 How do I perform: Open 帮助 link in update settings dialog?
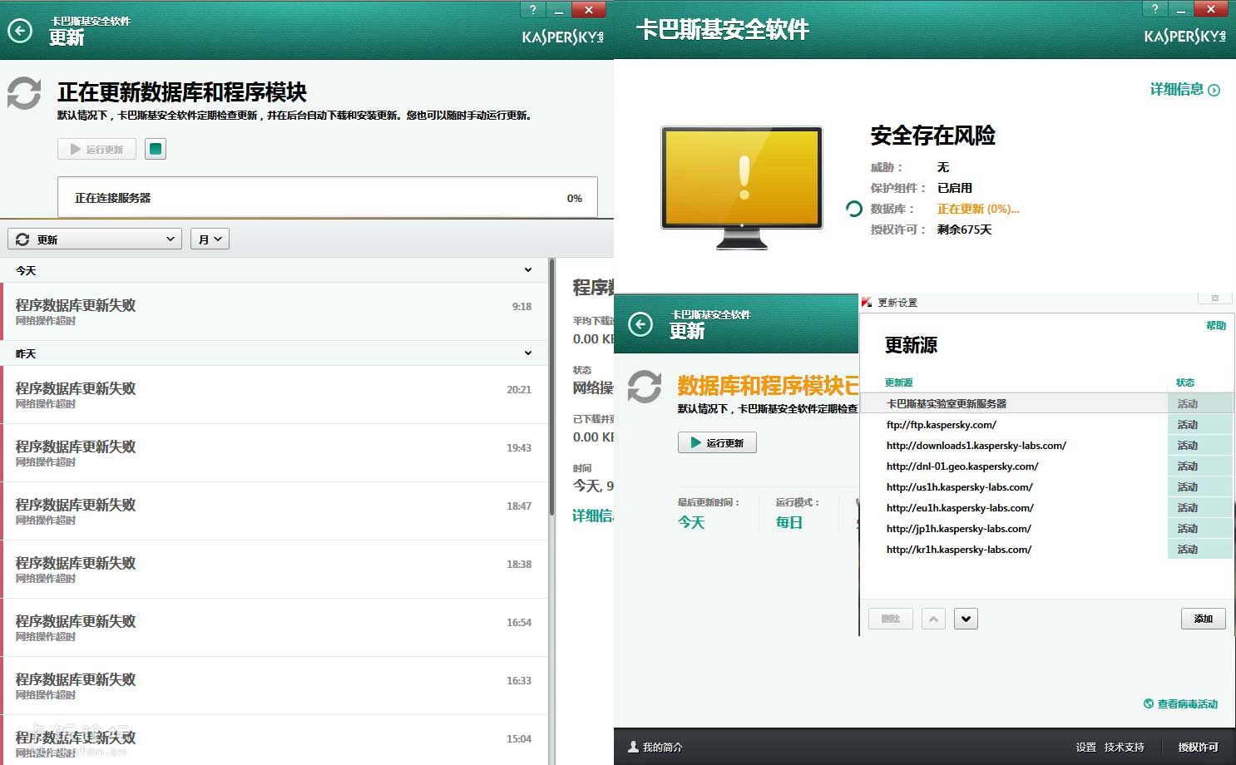pos(1216,326)
